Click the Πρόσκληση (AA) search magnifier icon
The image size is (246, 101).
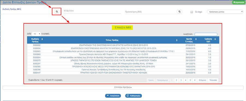pyautogui.click(x=179, y=11)
